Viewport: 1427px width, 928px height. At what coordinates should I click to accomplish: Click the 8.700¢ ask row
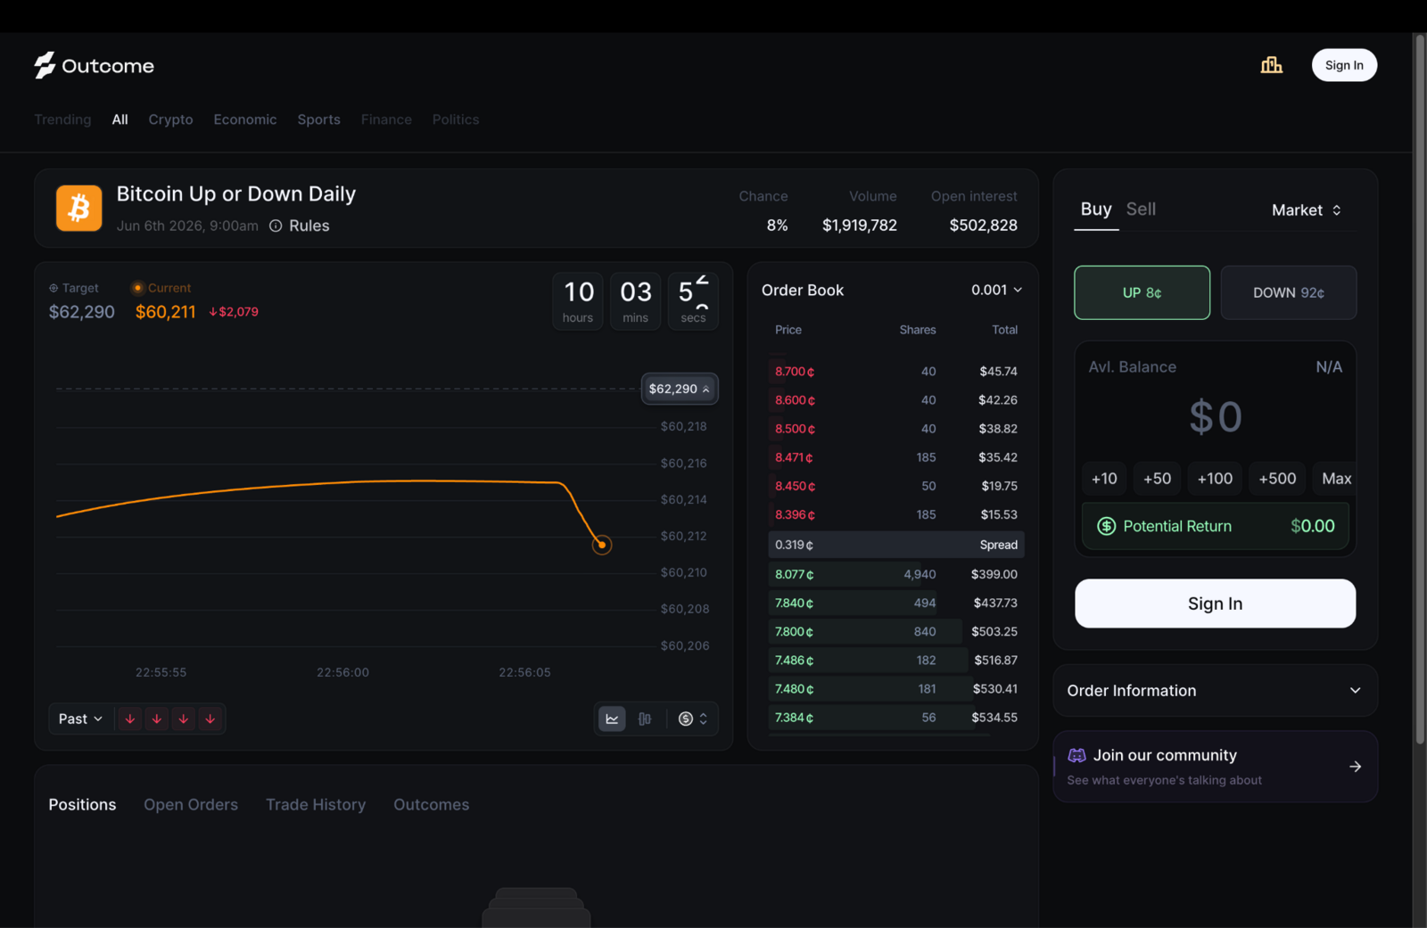point(895,372)
